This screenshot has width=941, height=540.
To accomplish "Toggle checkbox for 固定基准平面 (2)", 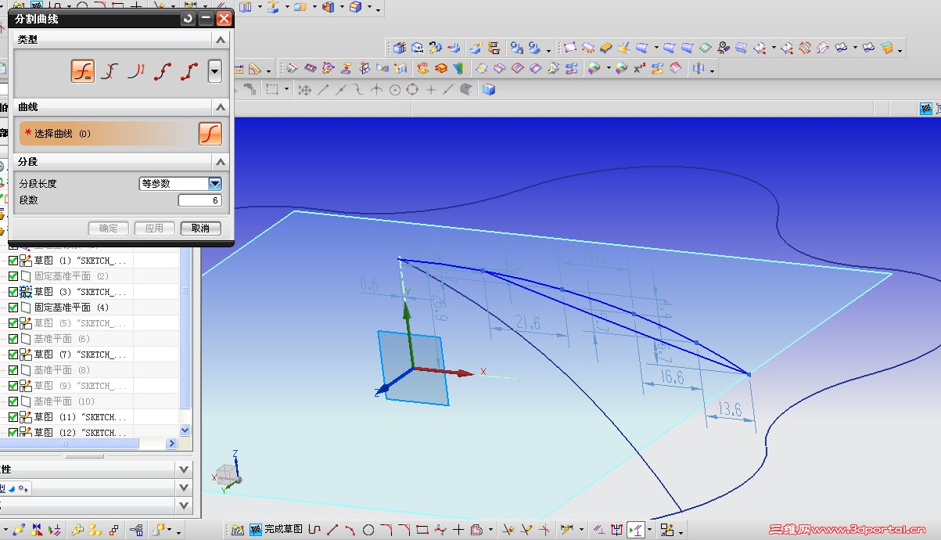I will tap(13, 276).
